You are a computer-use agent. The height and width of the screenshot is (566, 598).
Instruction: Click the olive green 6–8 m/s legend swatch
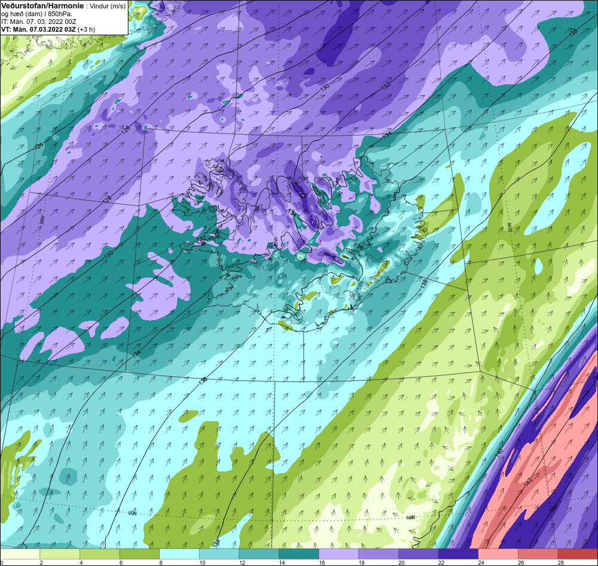pyautogui.click(x=139, y=554)
